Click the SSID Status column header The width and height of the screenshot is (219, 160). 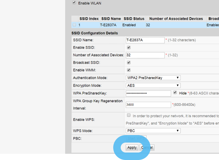(x=134, y=19)
